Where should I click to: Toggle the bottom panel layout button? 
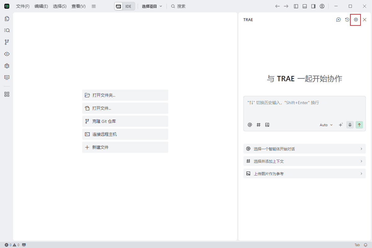[x=305, y=6]
